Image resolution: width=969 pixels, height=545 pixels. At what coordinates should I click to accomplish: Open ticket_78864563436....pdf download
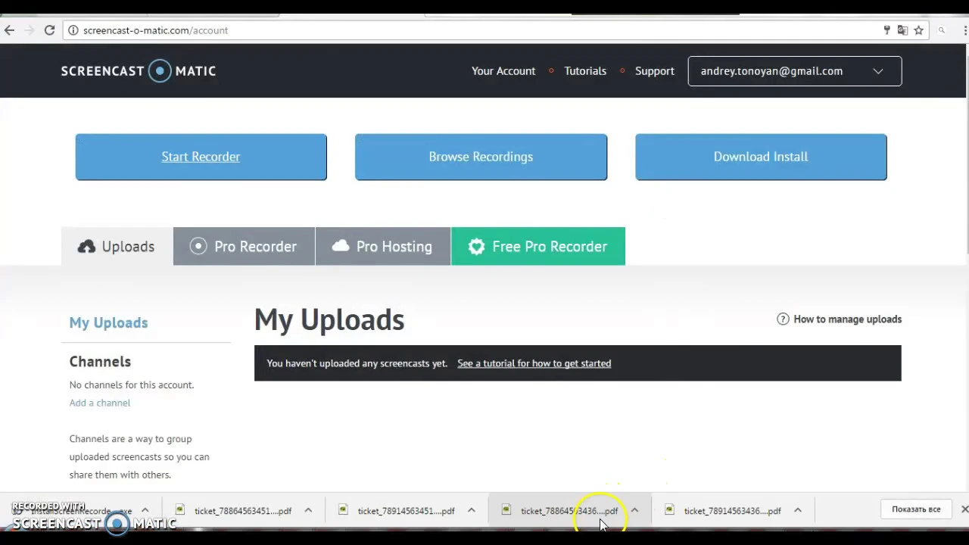point(569,511)
